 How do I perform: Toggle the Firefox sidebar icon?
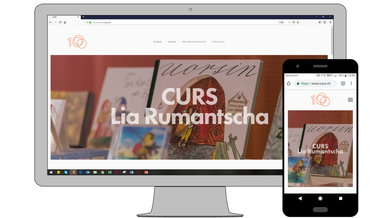coord(325,22)
